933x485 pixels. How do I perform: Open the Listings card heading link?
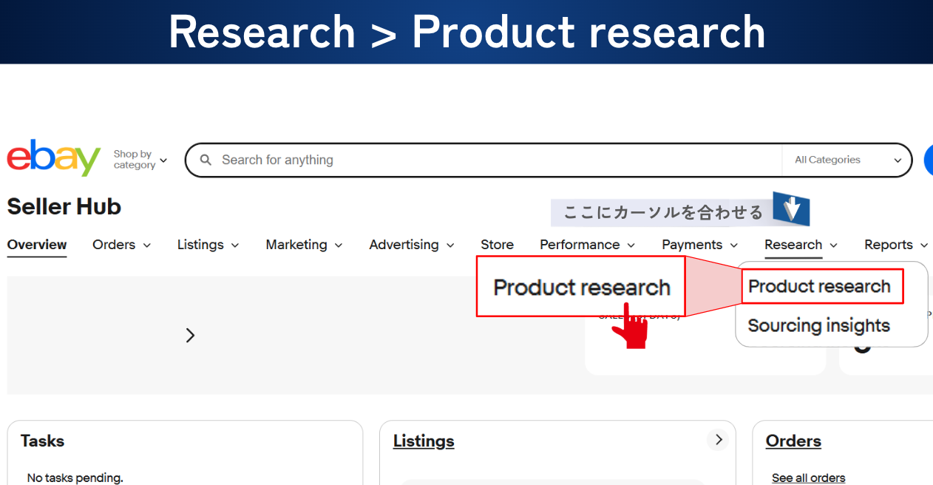[424, 441]
